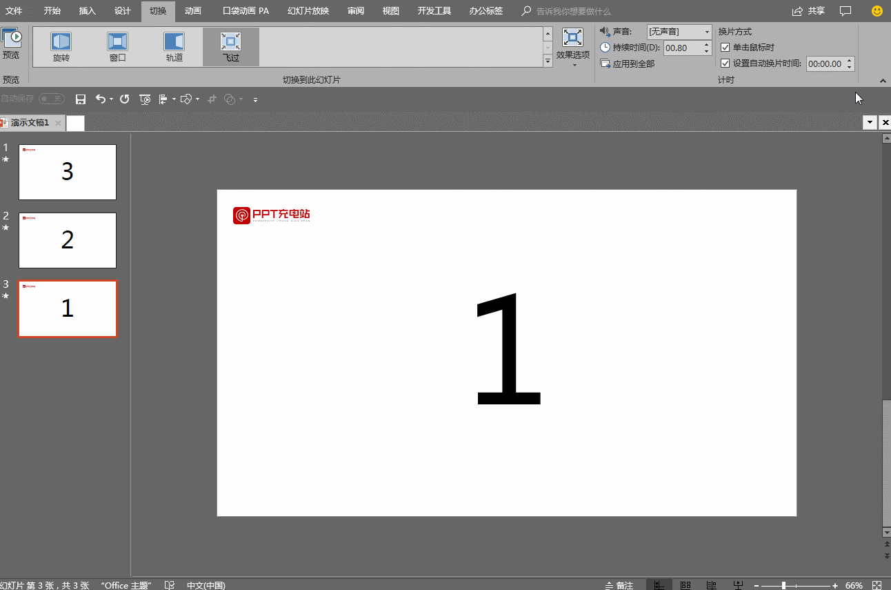The height and width of the screenshot is (590, 891).
Task: Switch to slide sorter view icon
Action: [685, 585]
